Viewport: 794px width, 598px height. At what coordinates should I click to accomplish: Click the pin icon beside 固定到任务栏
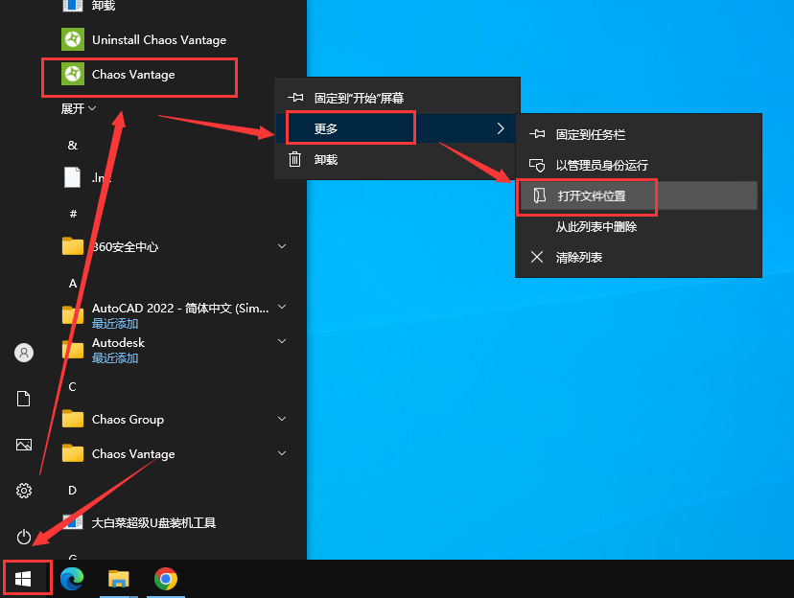(x=537, y=134)
